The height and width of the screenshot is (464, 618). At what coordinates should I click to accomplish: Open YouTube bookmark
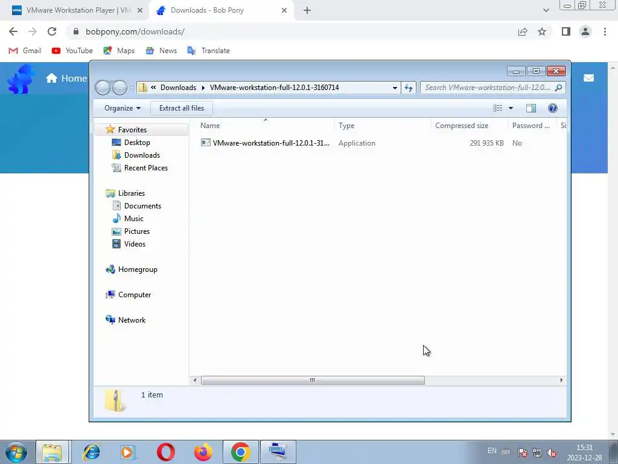[x=72, y=51]
